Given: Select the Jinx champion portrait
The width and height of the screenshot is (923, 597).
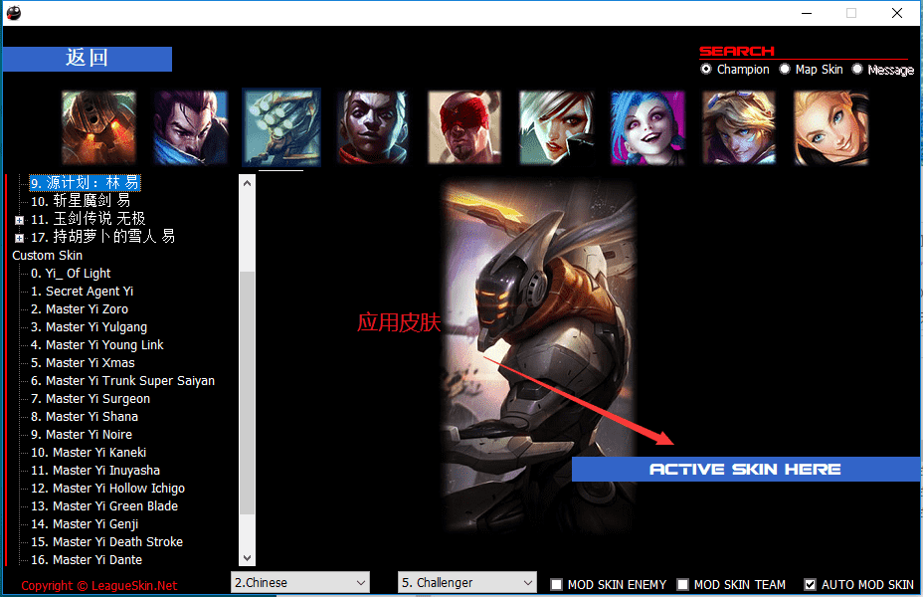Looking at the screenshot, I should 647,127.
